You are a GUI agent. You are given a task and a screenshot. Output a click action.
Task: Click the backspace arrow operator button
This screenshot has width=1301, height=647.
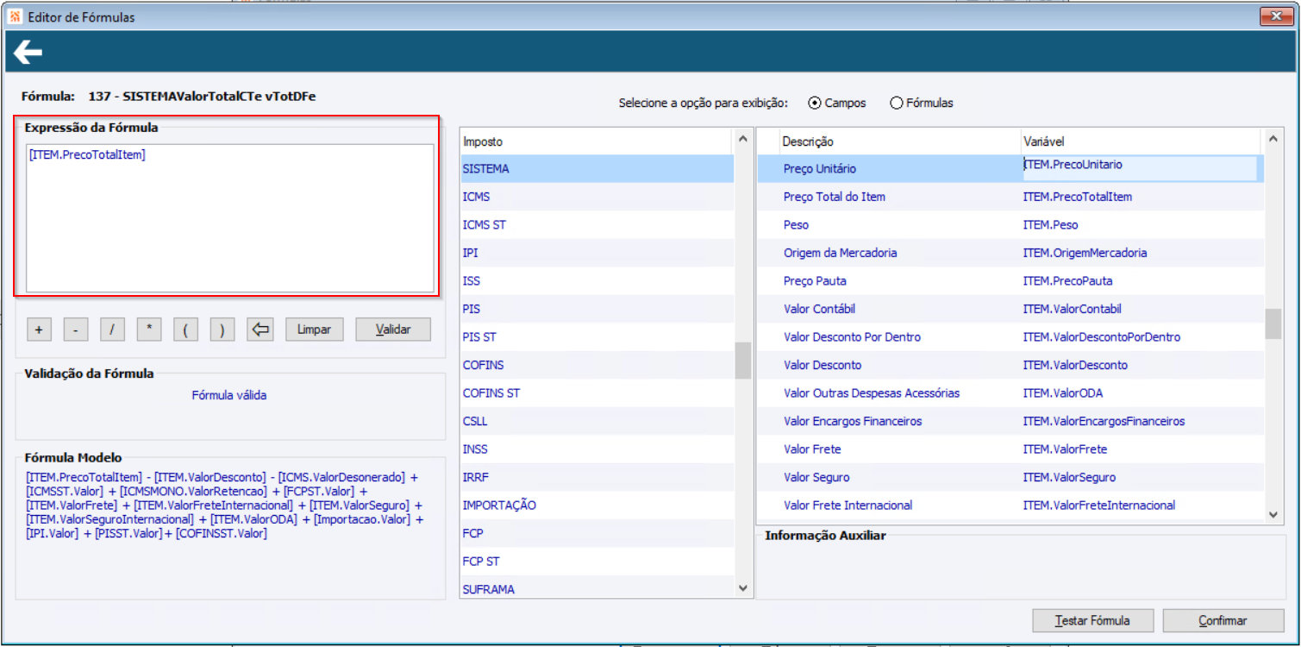pos(260,330)
